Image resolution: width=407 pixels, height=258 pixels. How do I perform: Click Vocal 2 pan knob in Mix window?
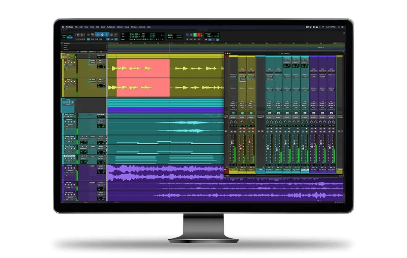[x=251, y=122]
